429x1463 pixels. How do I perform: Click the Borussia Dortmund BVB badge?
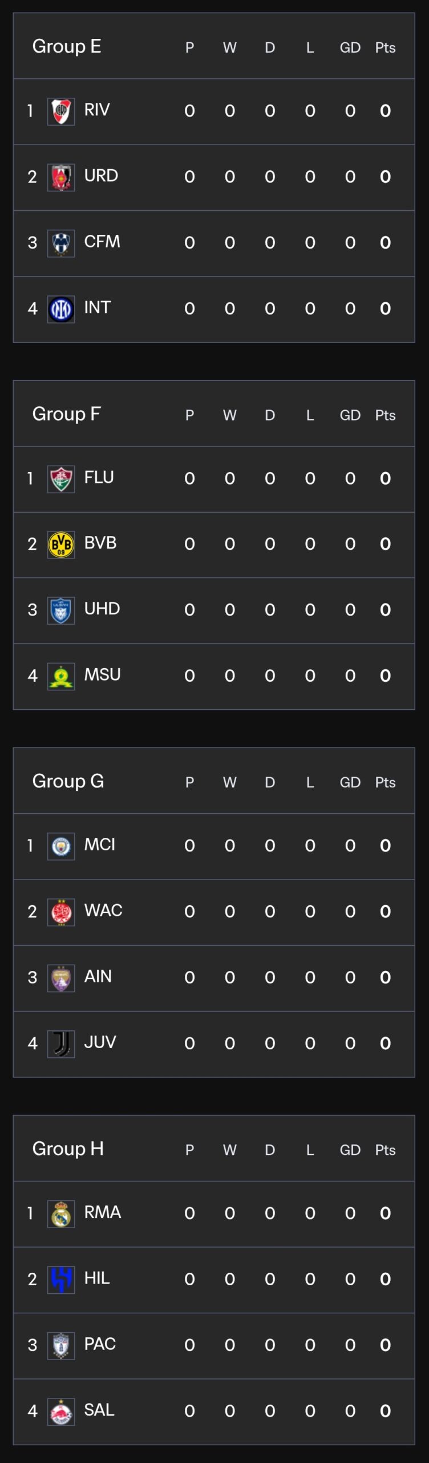(61, 545)
